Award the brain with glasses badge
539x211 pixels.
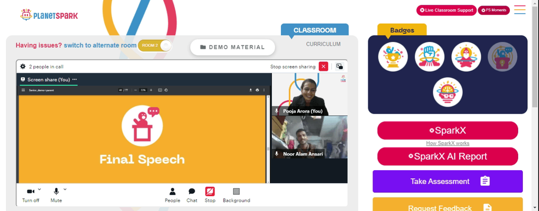pos(447,92)
